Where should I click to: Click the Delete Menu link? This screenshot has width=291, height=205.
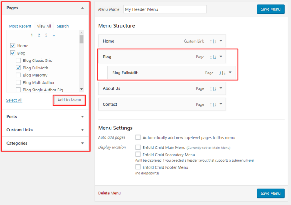pos(109,193)
